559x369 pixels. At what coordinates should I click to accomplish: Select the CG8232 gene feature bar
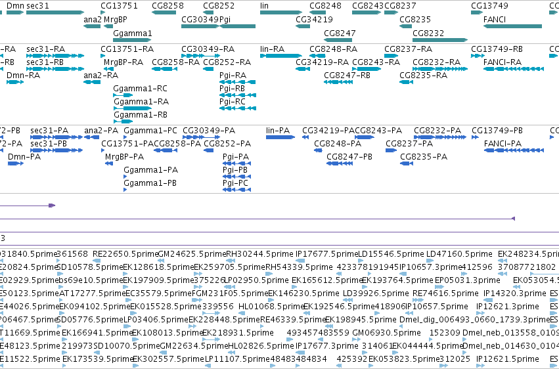point(440,40)
